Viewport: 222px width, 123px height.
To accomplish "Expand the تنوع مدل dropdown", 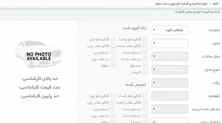I will (x=170, y=70).
